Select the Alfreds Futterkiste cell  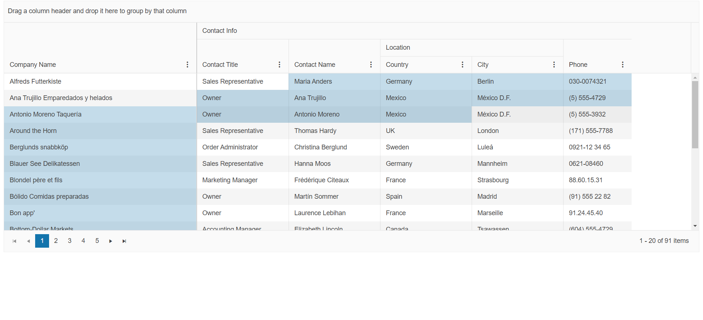(36, 81)
